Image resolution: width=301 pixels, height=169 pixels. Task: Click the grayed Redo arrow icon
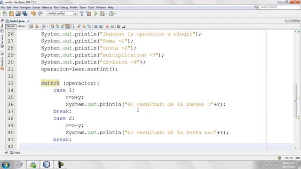tap(40, 14)
